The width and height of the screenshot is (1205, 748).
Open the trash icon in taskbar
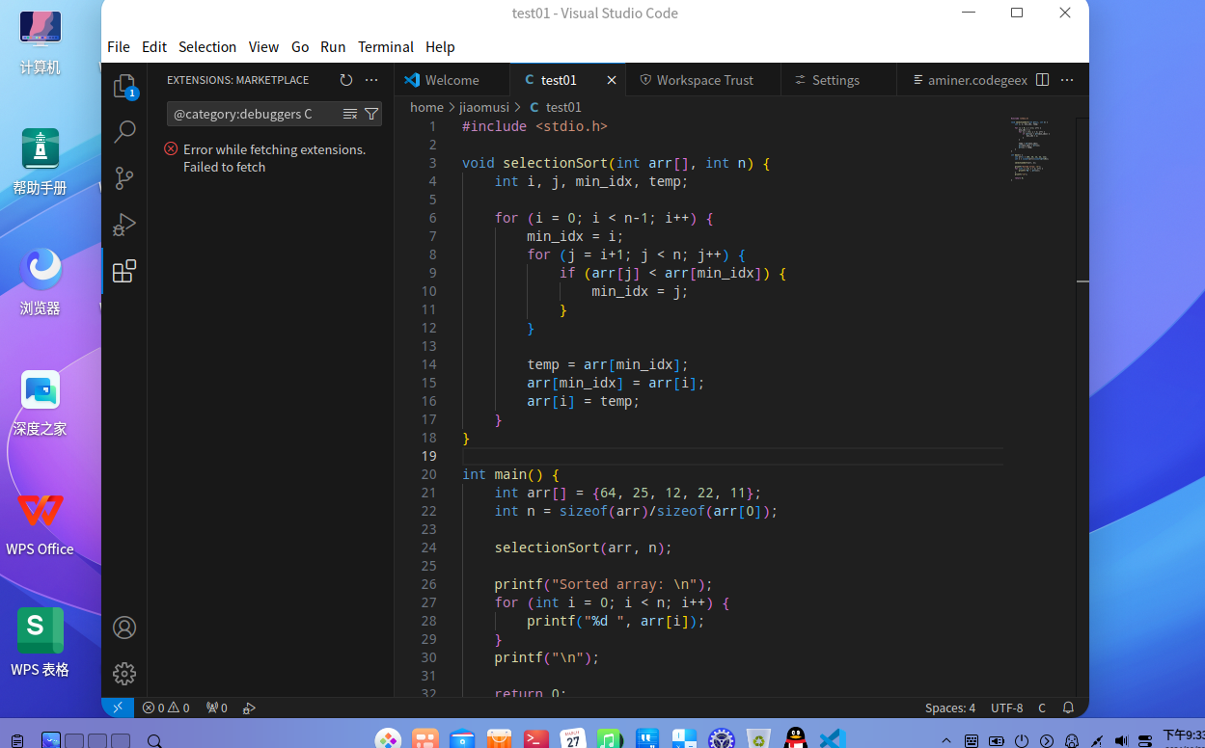[x=758, y=739]
